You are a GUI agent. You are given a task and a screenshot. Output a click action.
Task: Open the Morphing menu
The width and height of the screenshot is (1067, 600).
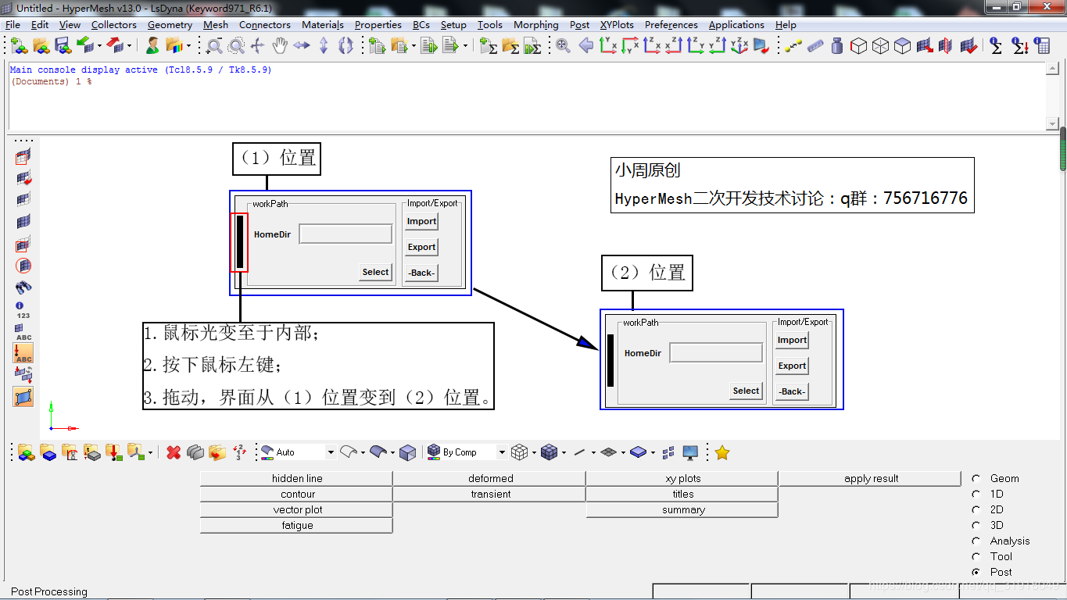535,25
